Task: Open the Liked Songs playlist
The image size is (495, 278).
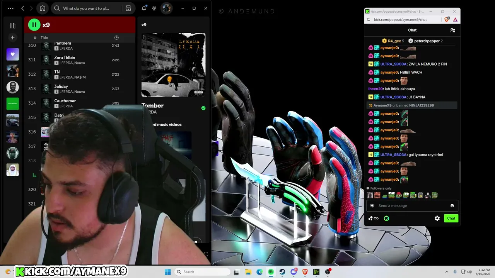Action: click(x=12, y=54)
